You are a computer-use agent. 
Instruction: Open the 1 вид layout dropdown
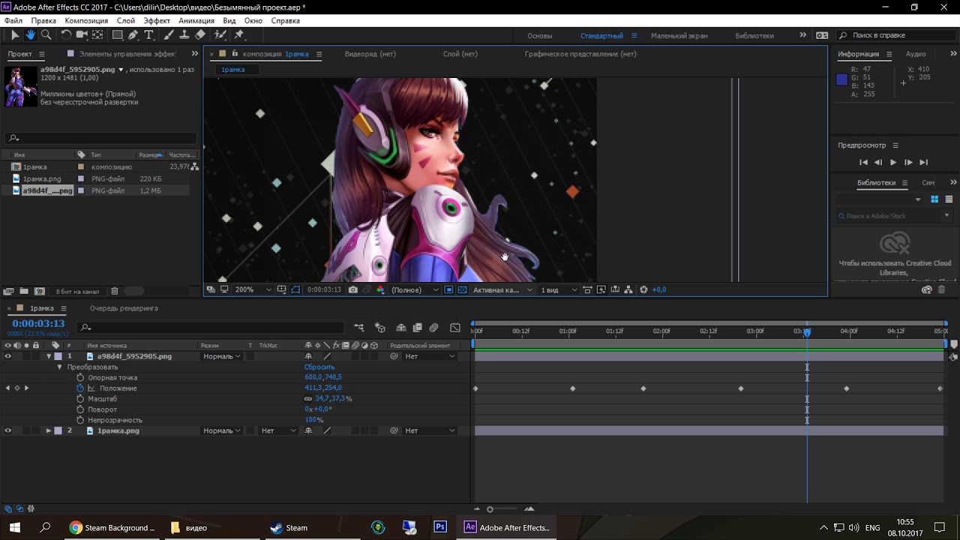coord(559,289)
